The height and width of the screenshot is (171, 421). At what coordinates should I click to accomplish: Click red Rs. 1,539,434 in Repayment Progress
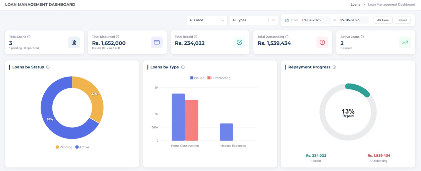pos(379,156)
